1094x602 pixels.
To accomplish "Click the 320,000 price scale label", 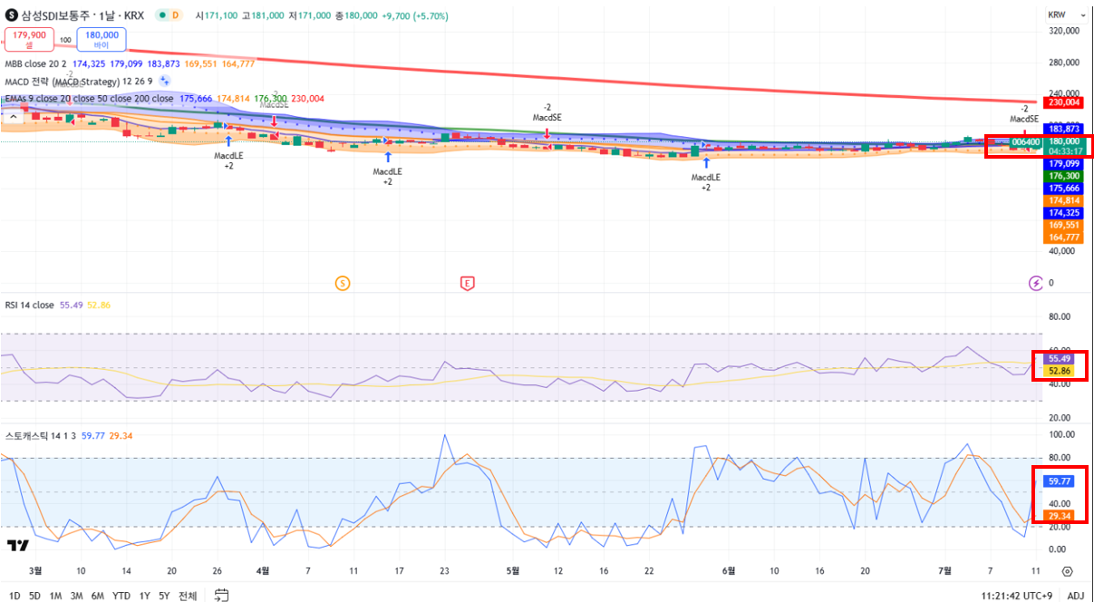I will tap(1062, 31).
